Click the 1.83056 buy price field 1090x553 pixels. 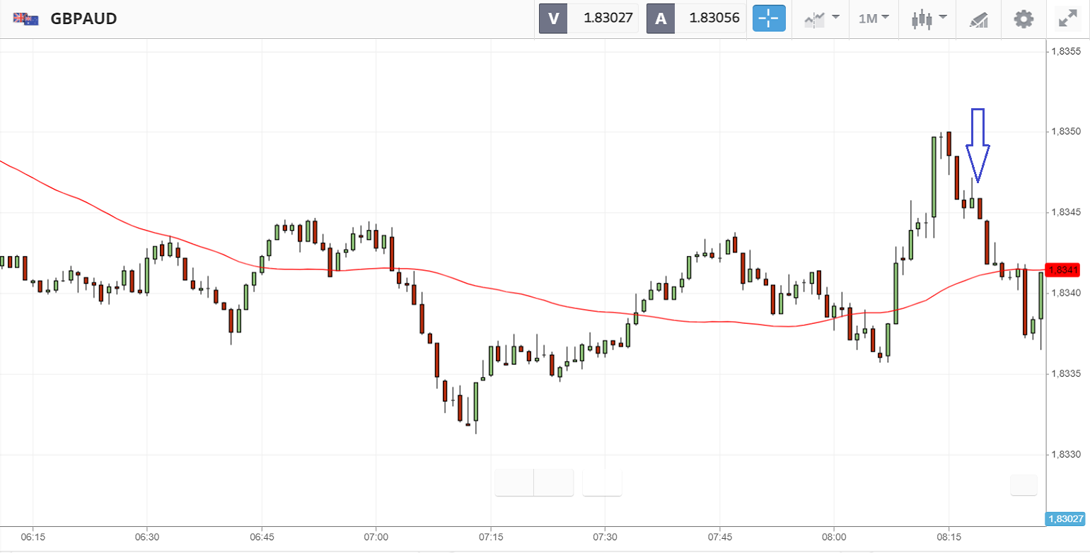tap(712, 19)
